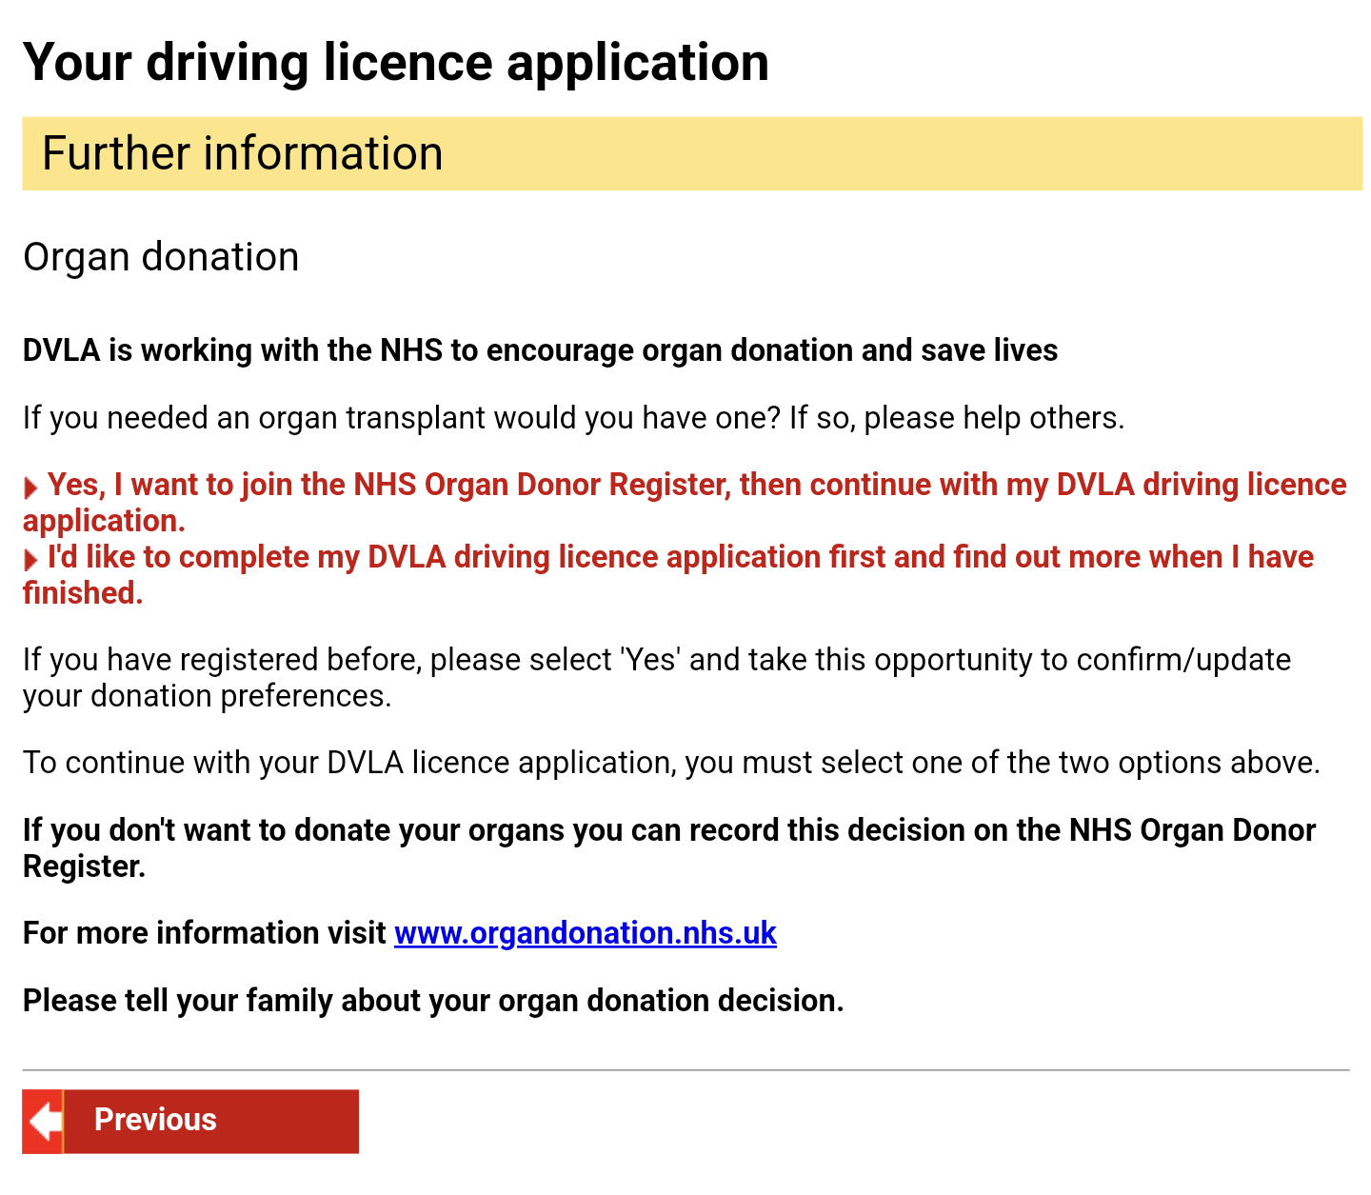Open the www.organdonation.nhs.uk link
The height and width of the screenshot is (1195, 1371).
585,933
